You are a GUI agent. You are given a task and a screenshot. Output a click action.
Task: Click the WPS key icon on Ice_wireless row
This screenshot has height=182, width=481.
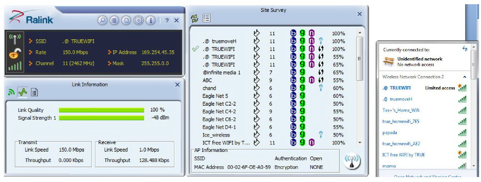(x=321, y=135)
